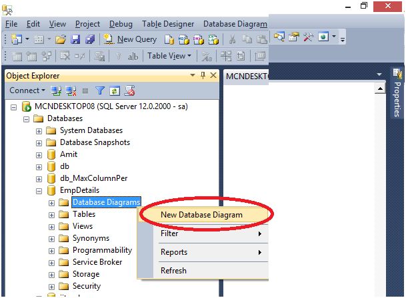406x298 pixels.
Task: Open the Table View dropdown
Action: pos(169,56)
